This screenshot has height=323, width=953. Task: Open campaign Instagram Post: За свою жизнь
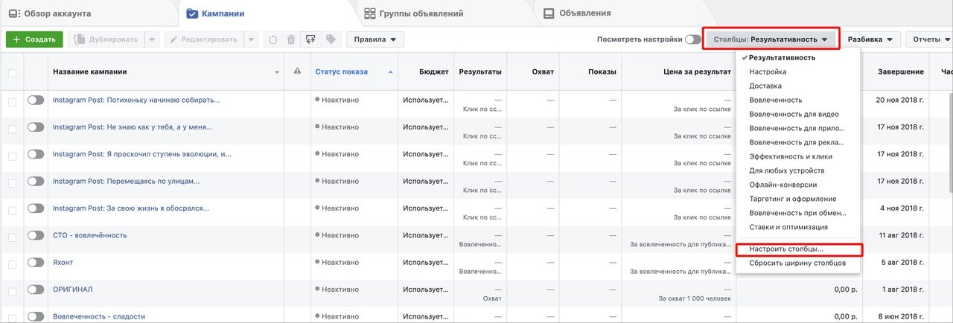pyautogui.click(x=130, y=208)
